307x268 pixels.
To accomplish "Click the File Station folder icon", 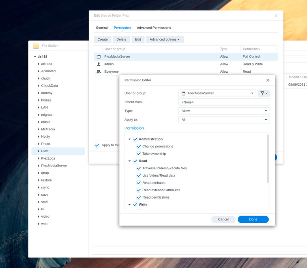I will (36, 45).
